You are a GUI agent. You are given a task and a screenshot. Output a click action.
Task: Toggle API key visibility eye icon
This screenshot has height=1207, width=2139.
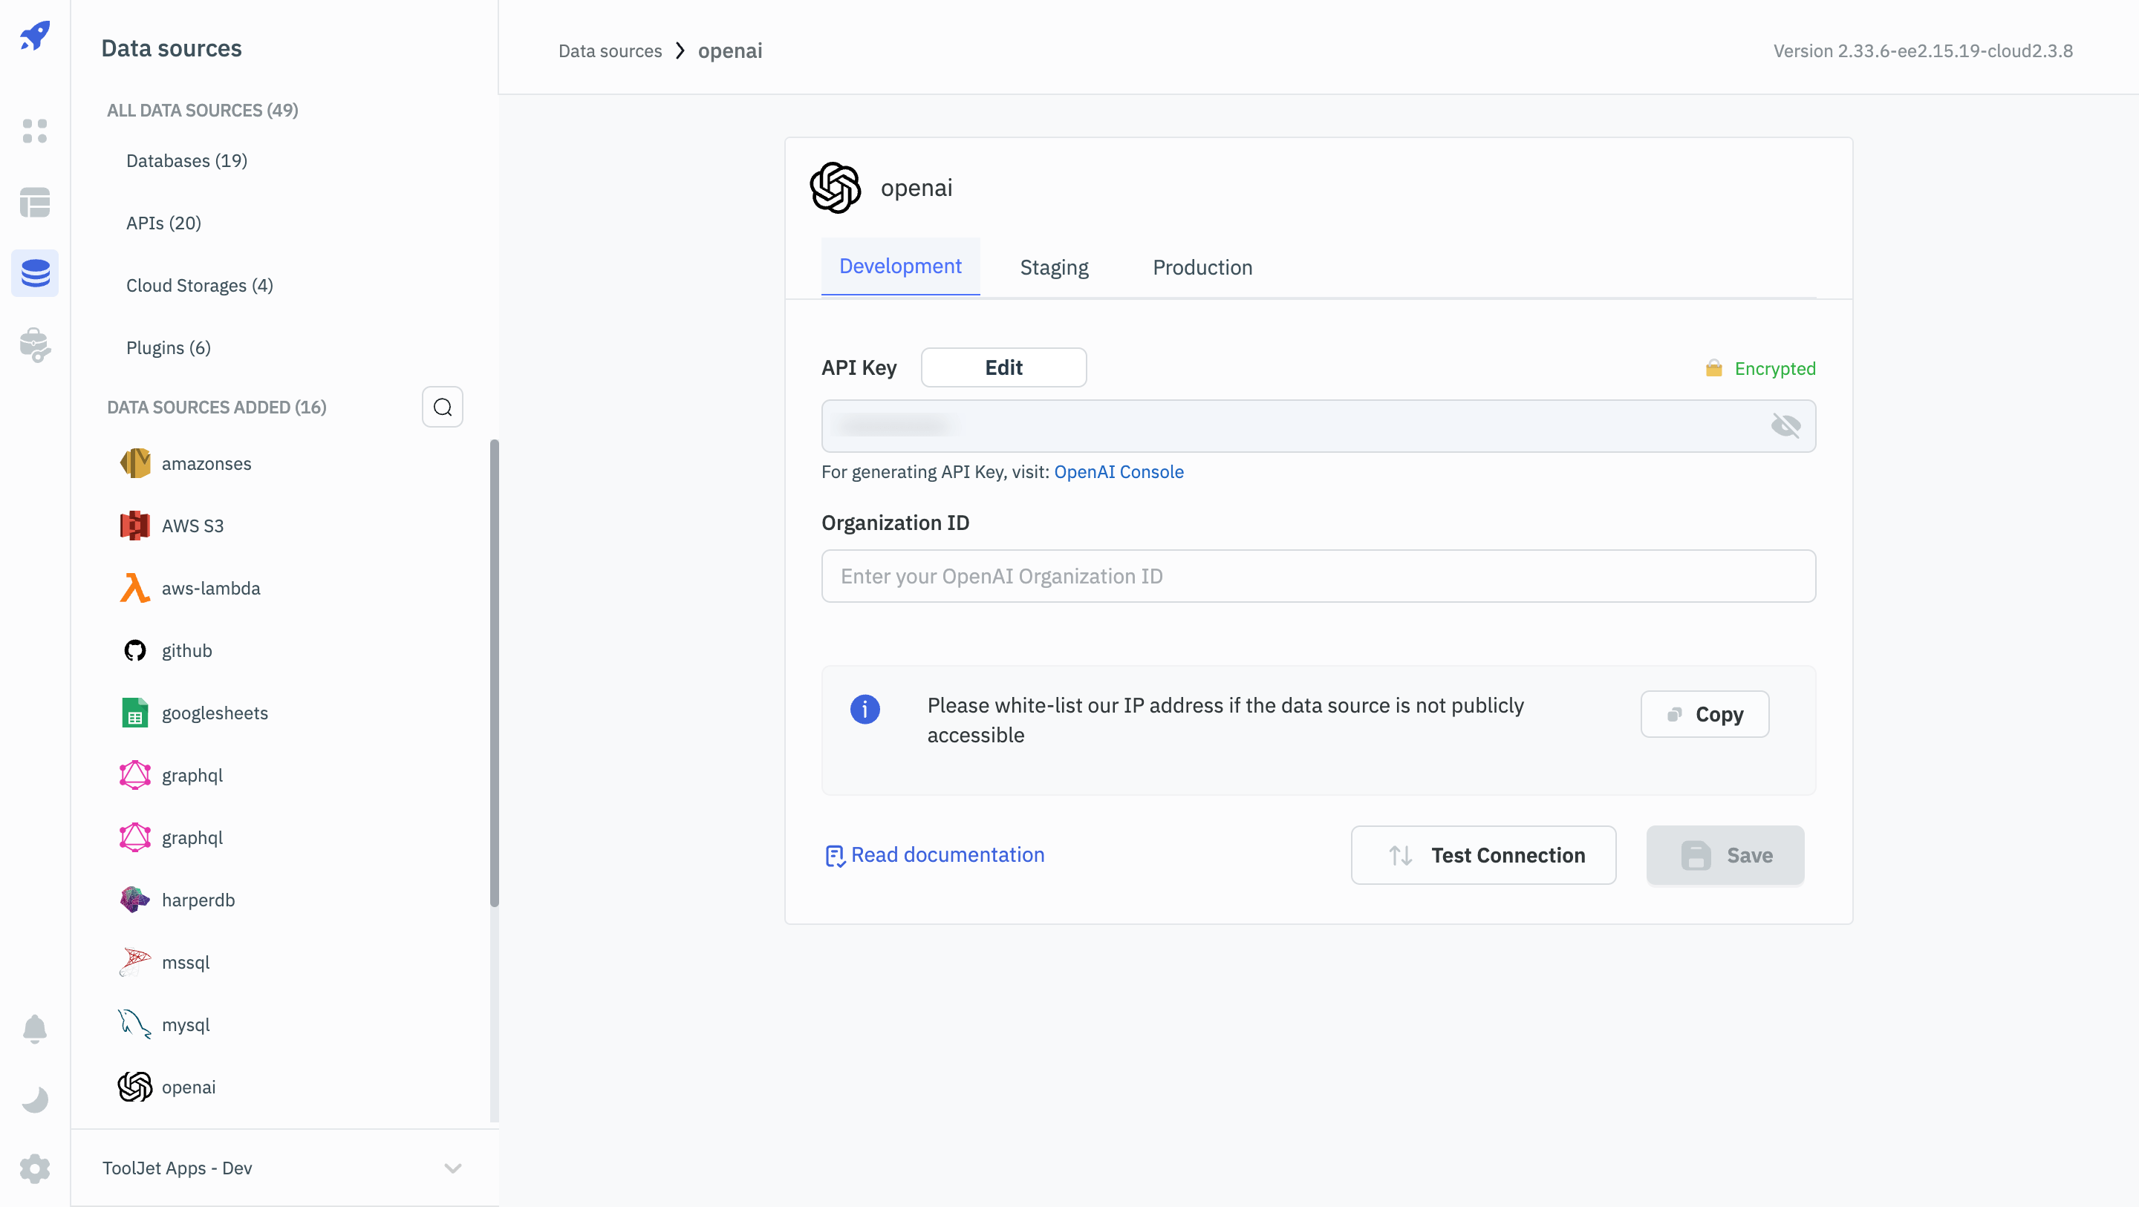coord(1785,426)
